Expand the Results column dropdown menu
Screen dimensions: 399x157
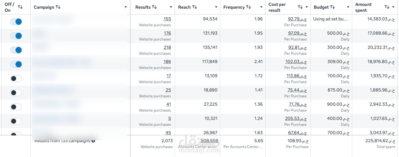tap(171, 7)
